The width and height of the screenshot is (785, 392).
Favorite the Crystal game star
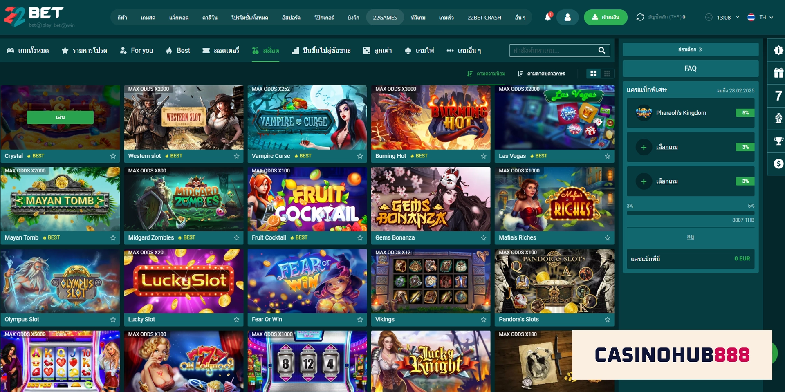pos(113,156)
